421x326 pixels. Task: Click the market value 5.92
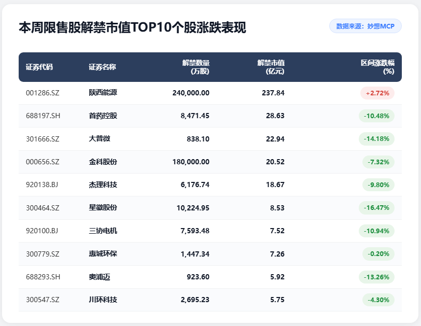277,277
